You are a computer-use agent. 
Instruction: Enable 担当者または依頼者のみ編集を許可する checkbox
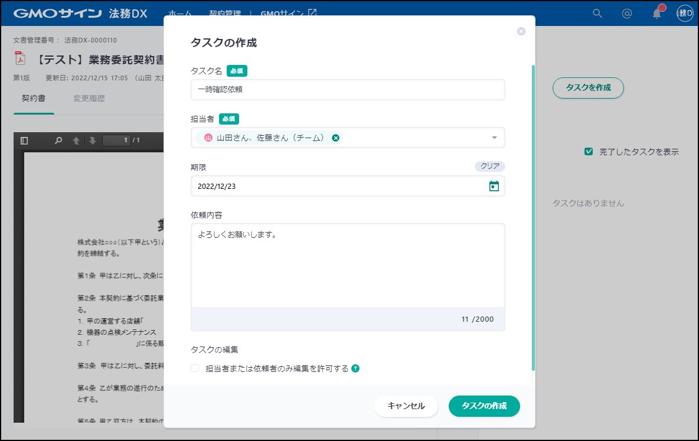click(x=195, y=368)
